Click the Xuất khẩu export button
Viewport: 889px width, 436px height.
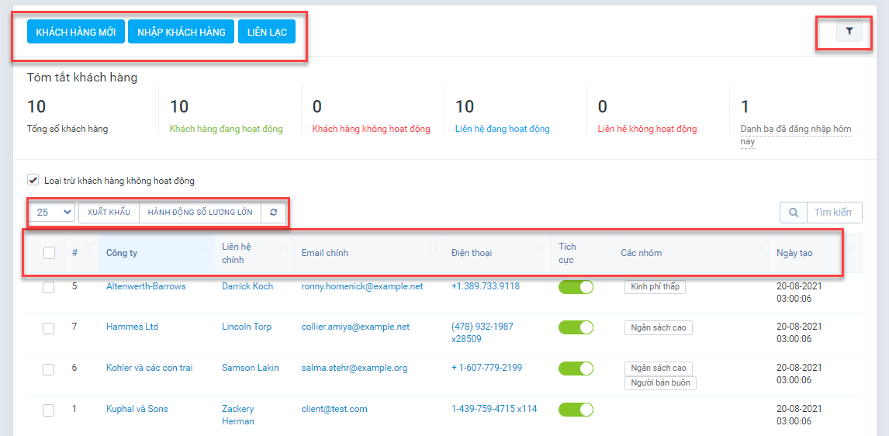[x=109, y=213]
